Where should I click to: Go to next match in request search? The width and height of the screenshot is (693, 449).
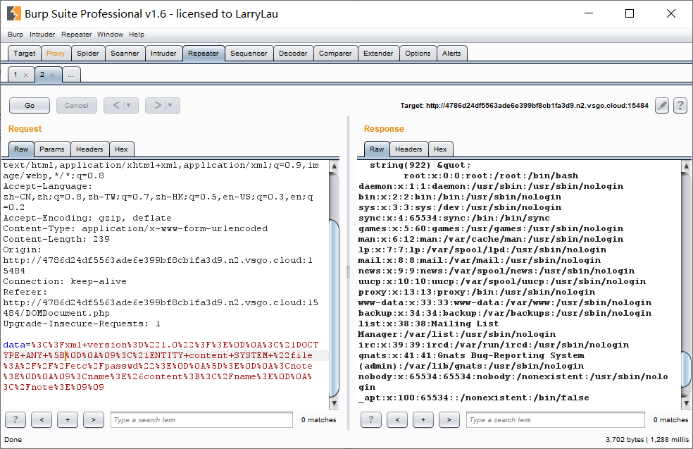[x=93, y=419]
